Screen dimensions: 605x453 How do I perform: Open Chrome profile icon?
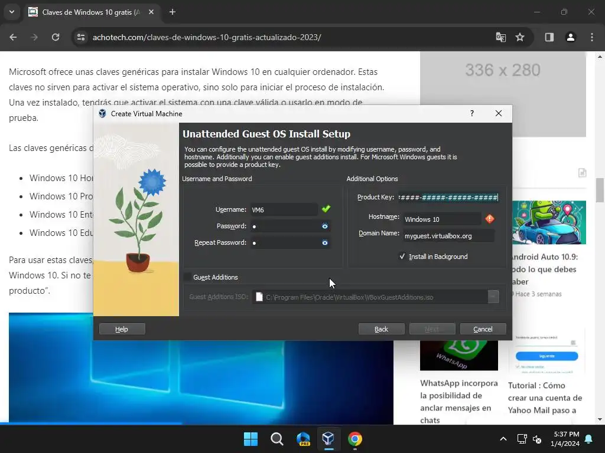(x=571, y=37)
